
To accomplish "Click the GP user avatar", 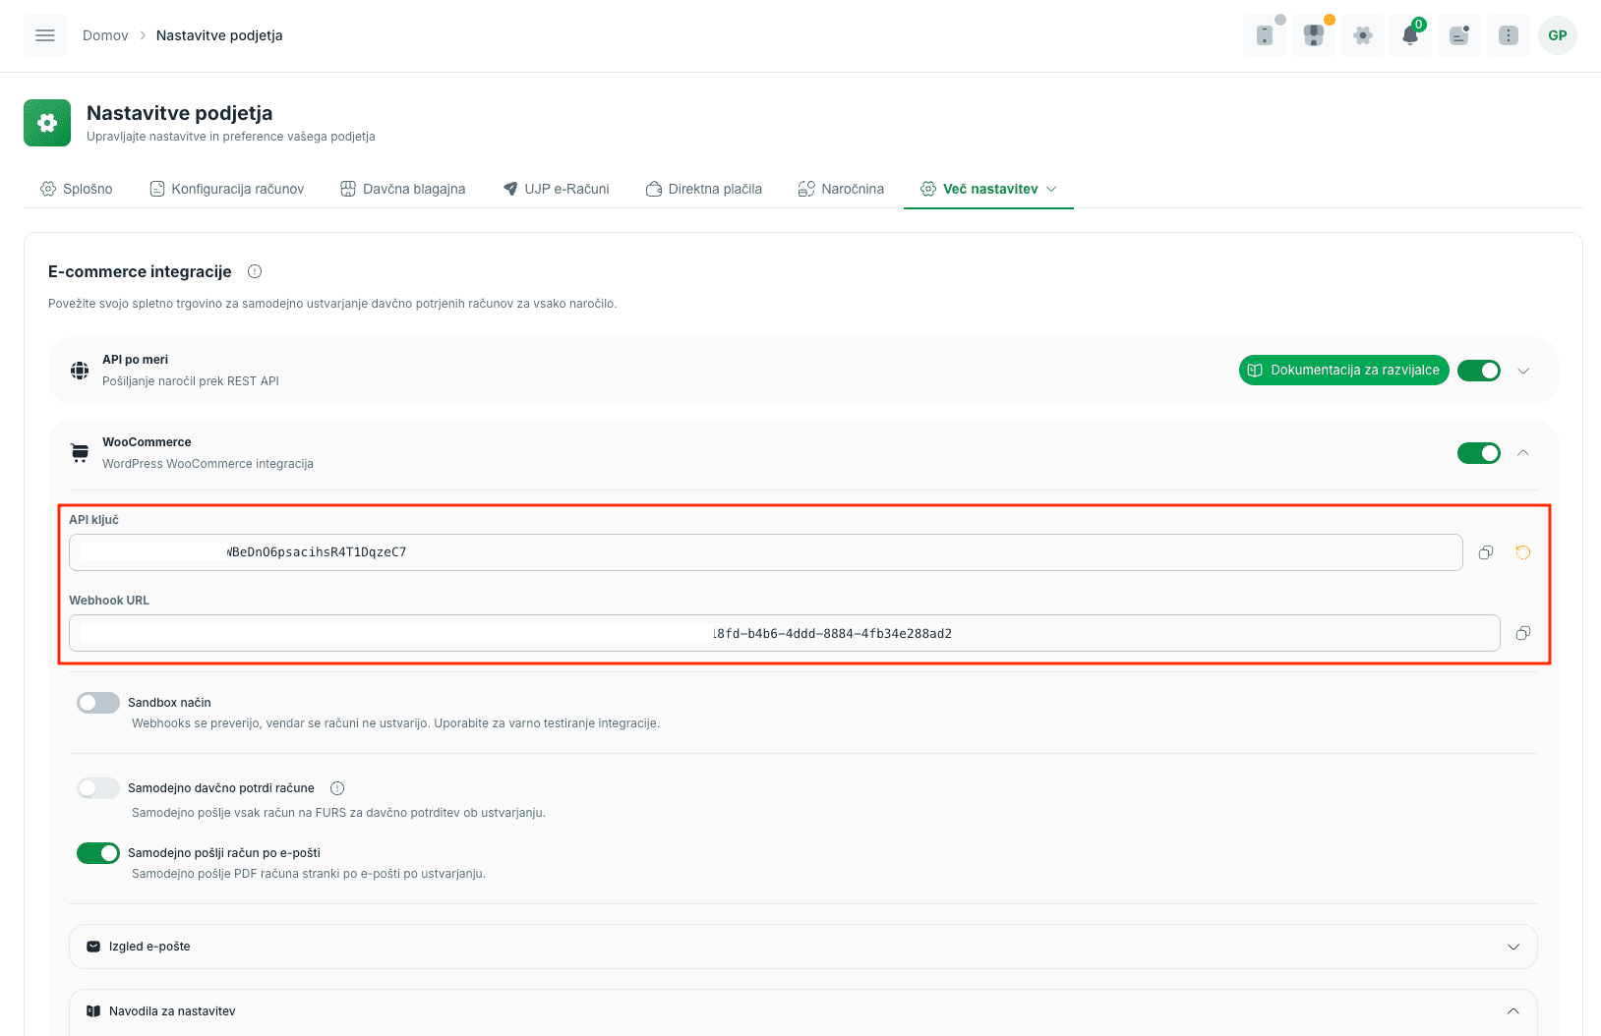I will click(x=1558, y=35).
